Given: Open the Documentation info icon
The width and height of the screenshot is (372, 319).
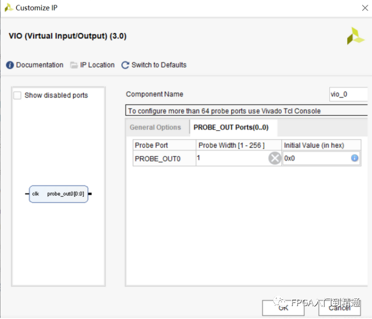Looking at the screenshot, I should [x=10, y=65].
